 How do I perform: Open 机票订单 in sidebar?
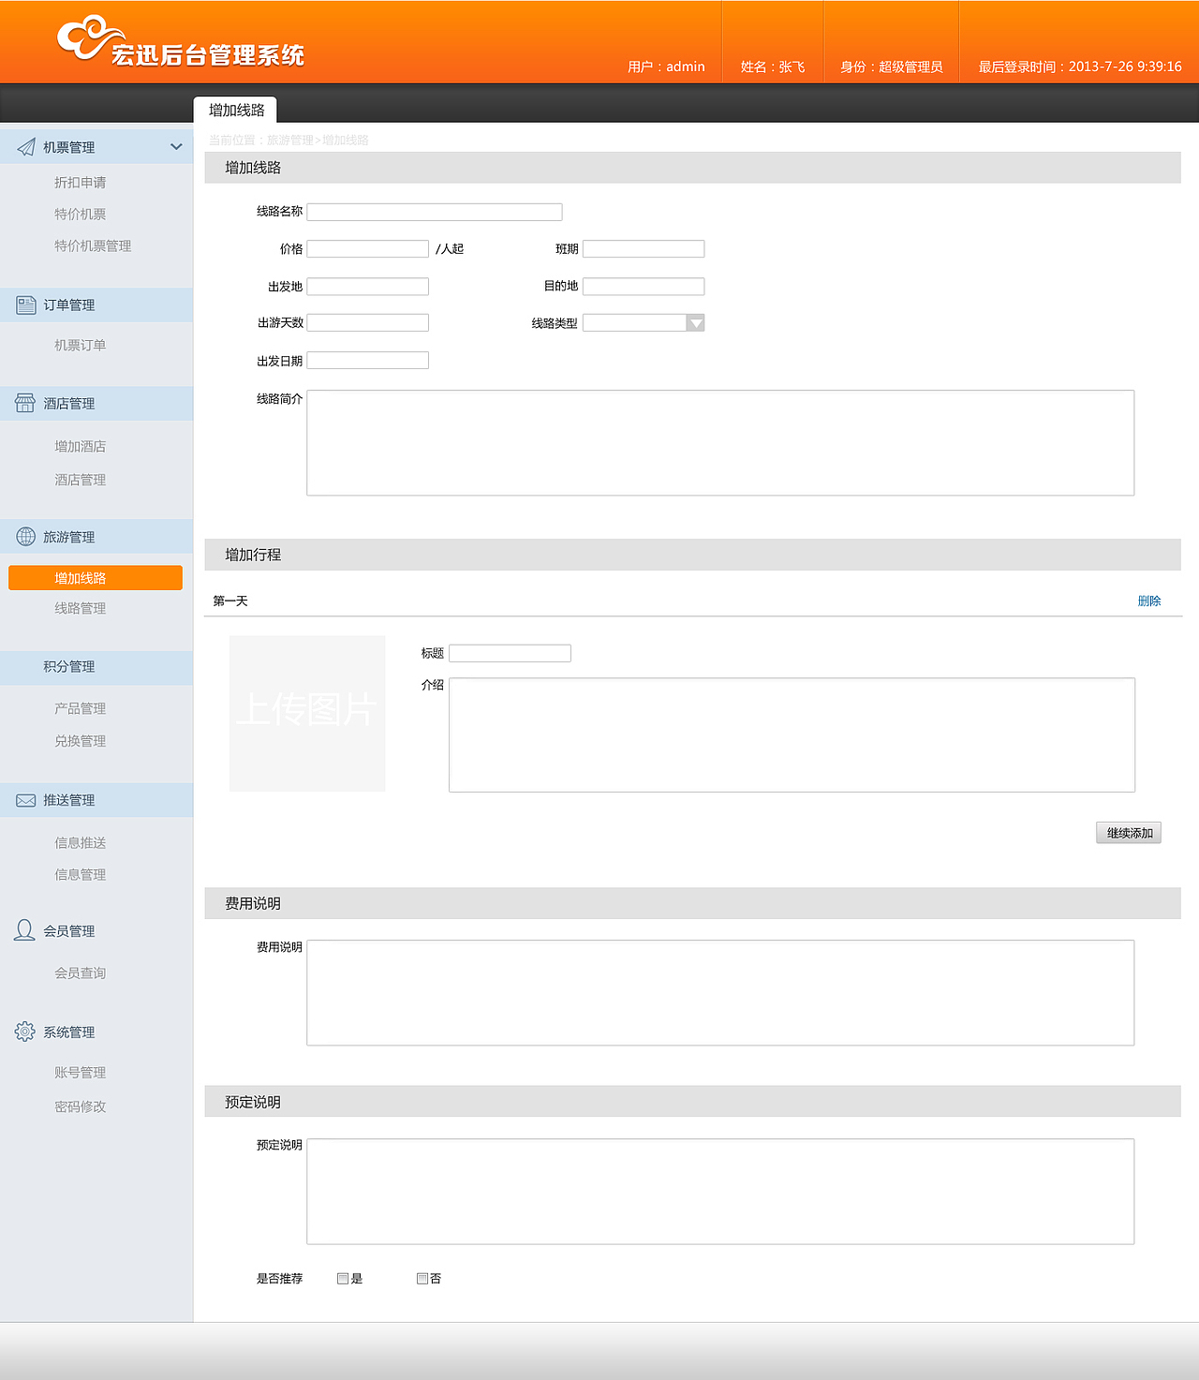(81, 346)
